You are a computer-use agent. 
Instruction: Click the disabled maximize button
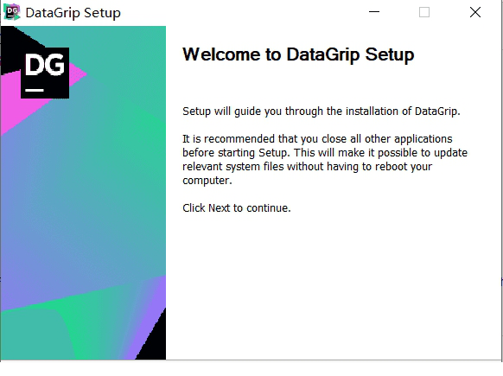coord(424,12)
